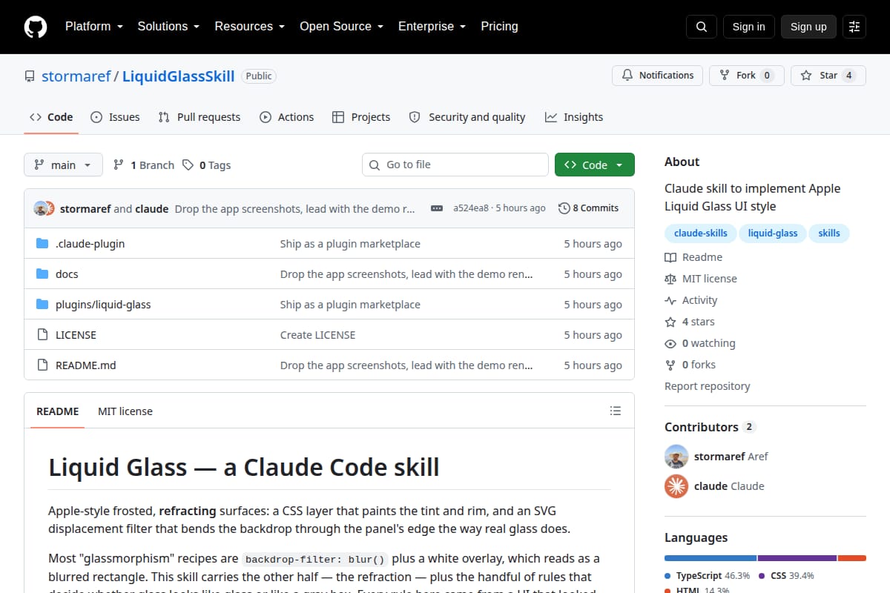Viewport: 890px width, 593px height.
Task: Open the LiquidGlassSkill repository link
Action: (x=178, y=76)
